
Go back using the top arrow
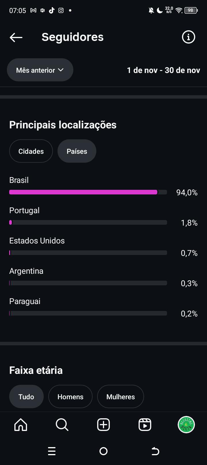[16, 37]
